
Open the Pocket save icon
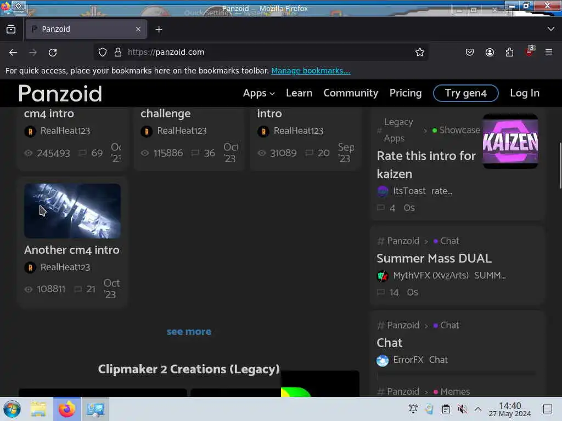pos(470,52)
